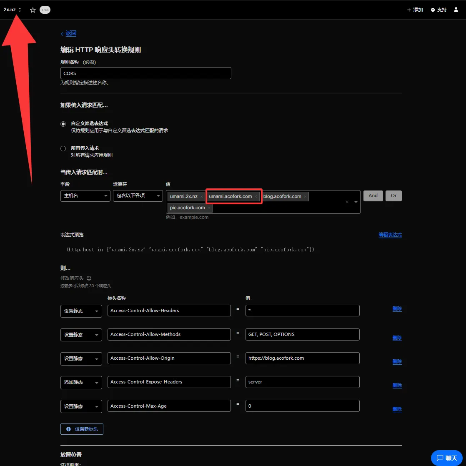Image resolution: width=466 pixels, height=466 pixels.
Task: Select 自定义筛选表达式 radio option
Action: coord(63,124)
